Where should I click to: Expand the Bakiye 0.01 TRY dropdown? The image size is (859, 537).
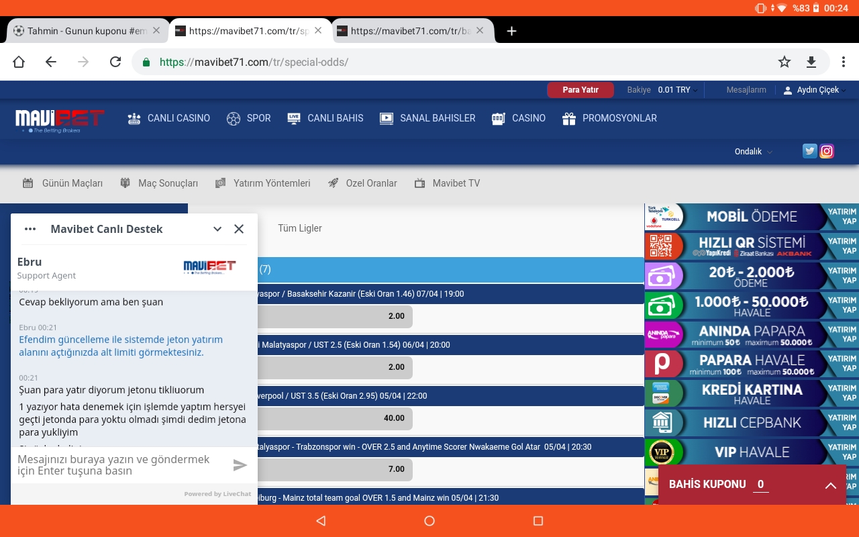click(662, 90)
